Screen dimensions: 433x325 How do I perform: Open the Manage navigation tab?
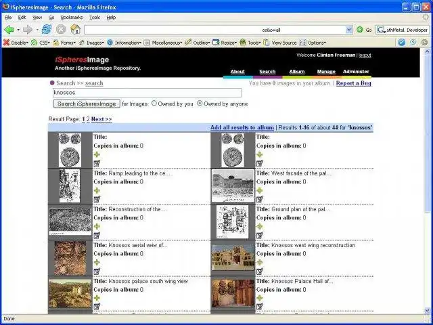[x=326, y=72]
